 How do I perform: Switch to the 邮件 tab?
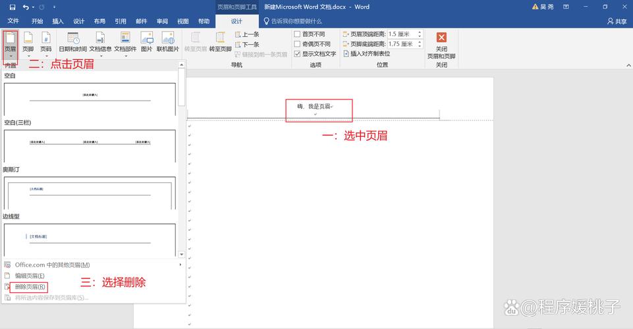[142, 21]
